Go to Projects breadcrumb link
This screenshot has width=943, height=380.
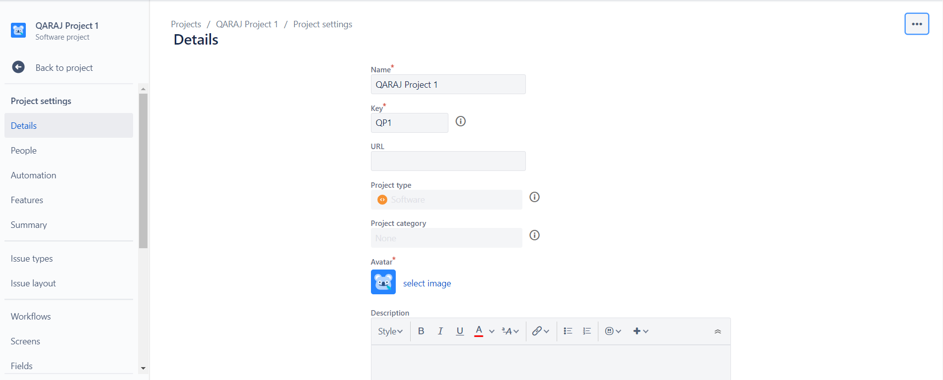click(186, 24)
